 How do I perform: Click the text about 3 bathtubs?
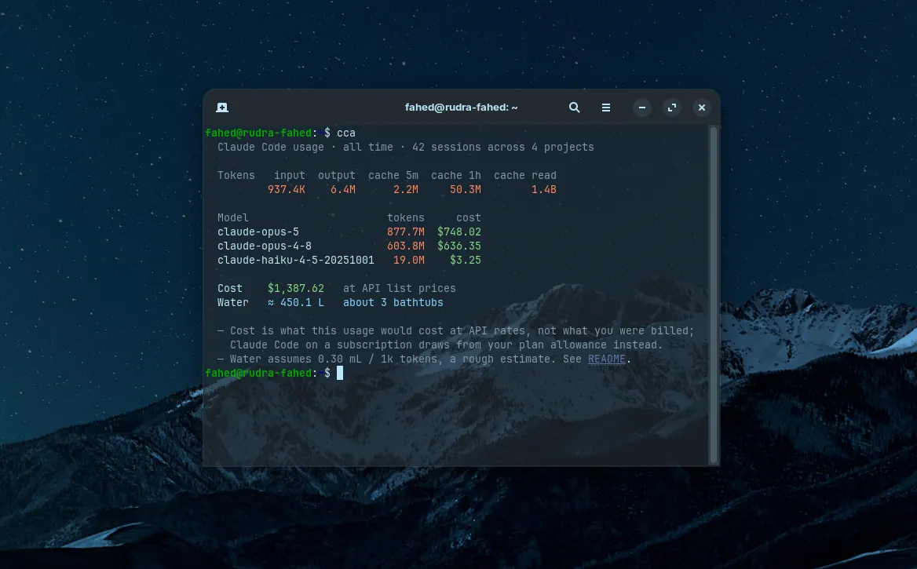coord(393,303)
